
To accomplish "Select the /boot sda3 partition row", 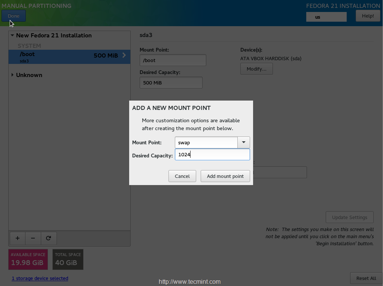I will [x=69, y=57].
